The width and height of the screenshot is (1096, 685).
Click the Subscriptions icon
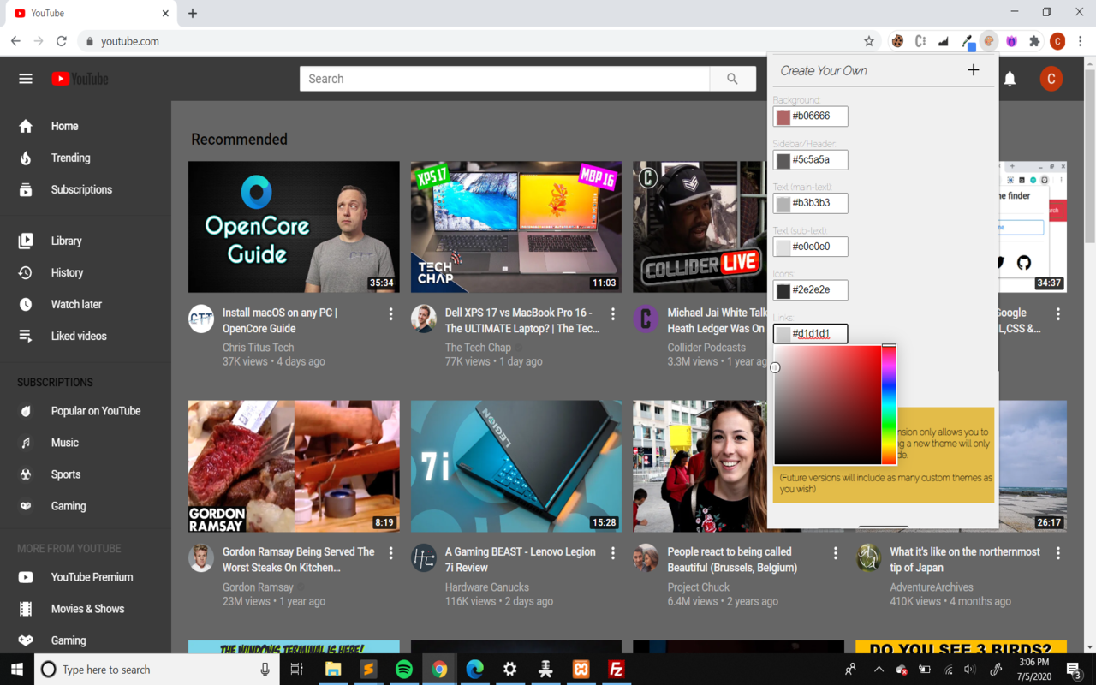click(26, 189)
